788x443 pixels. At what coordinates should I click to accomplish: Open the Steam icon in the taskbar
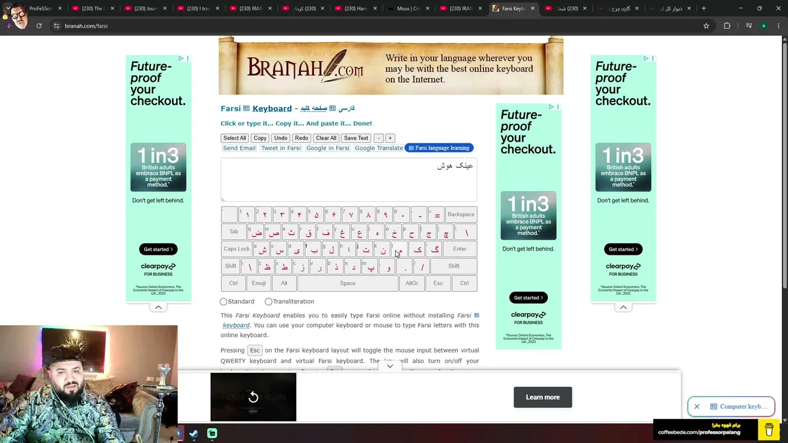193,434
